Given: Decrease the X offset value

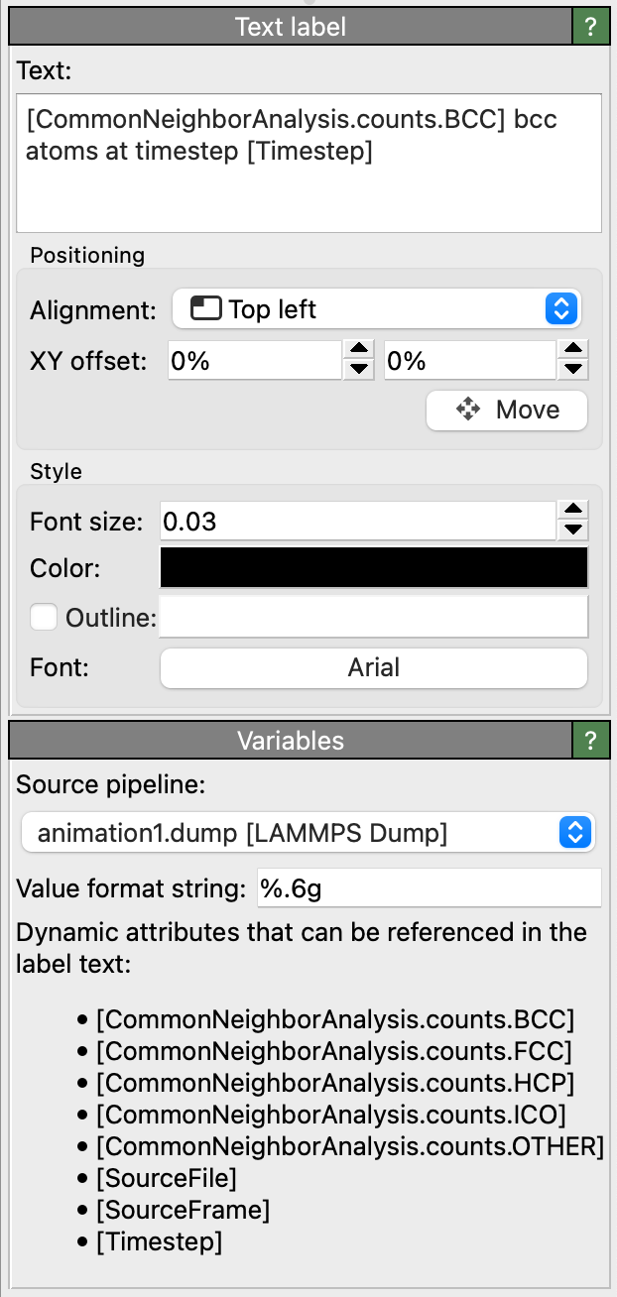Looking at the screenshot, I should 358,370.
